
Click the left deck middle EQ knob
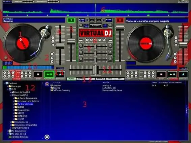click(x=81, y=52)
